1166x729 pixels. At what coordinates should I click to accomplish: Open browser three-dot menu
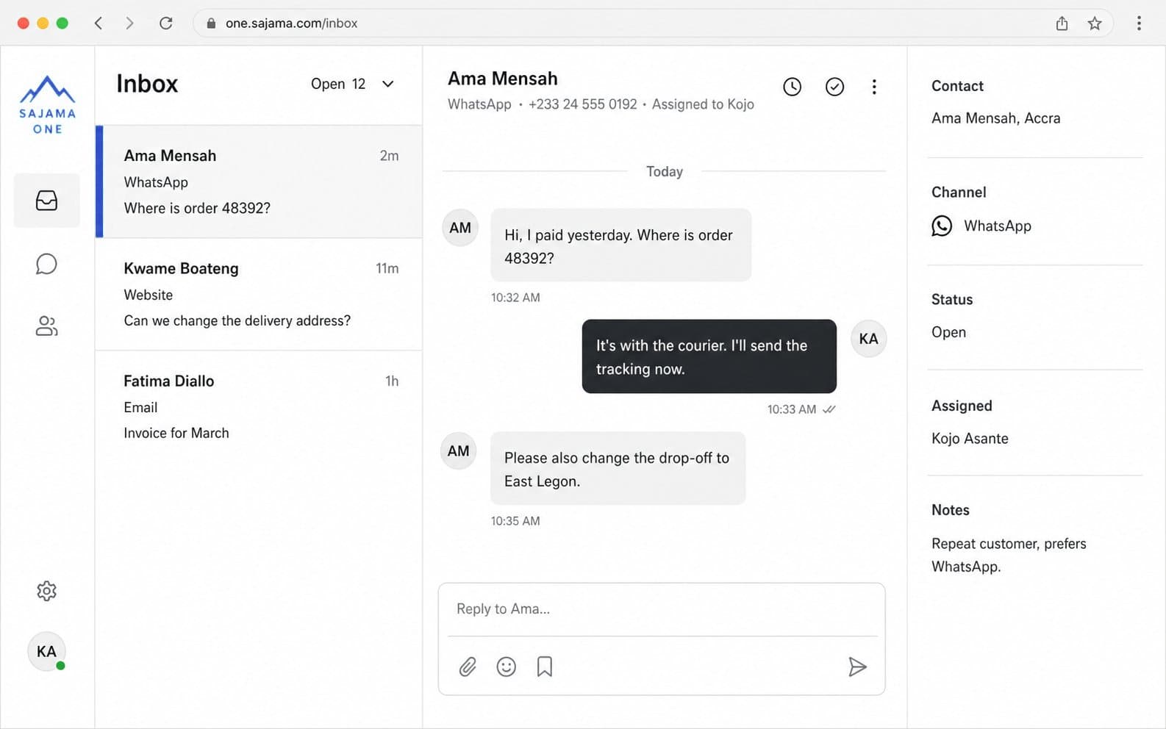click(x=1139, y=23)
